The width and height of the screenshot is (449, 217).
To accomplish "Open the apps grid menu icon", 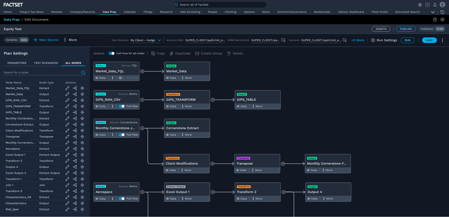I will (x=427, y=5).
